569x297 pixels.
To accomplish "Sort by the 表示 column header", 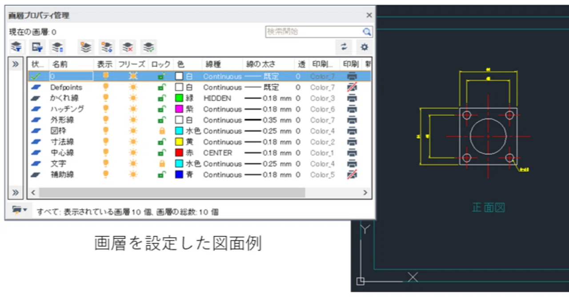I will click(x=104, y=64).
